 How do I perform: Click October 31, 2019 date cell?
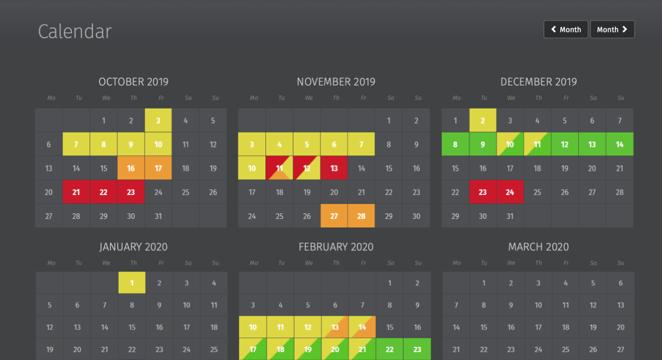point(158,216)
